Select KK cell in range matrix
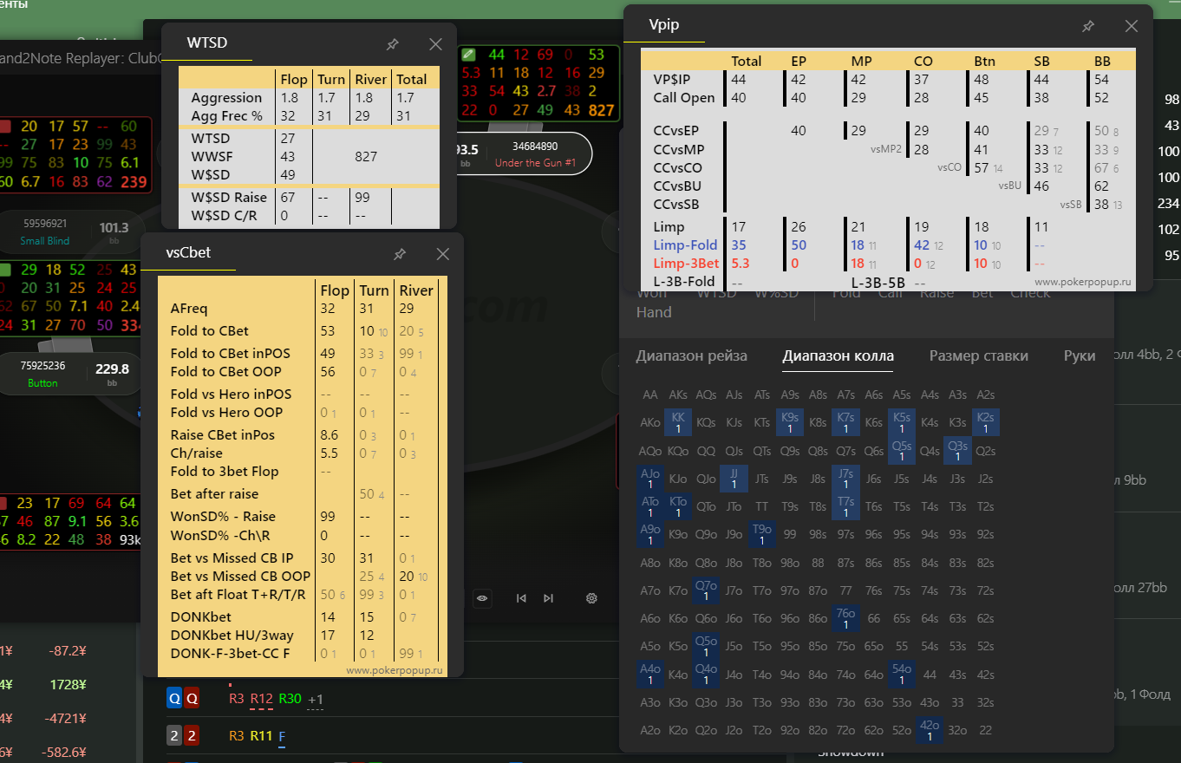The height and width of the screenshot is (763, 1181). pos(678,422)
